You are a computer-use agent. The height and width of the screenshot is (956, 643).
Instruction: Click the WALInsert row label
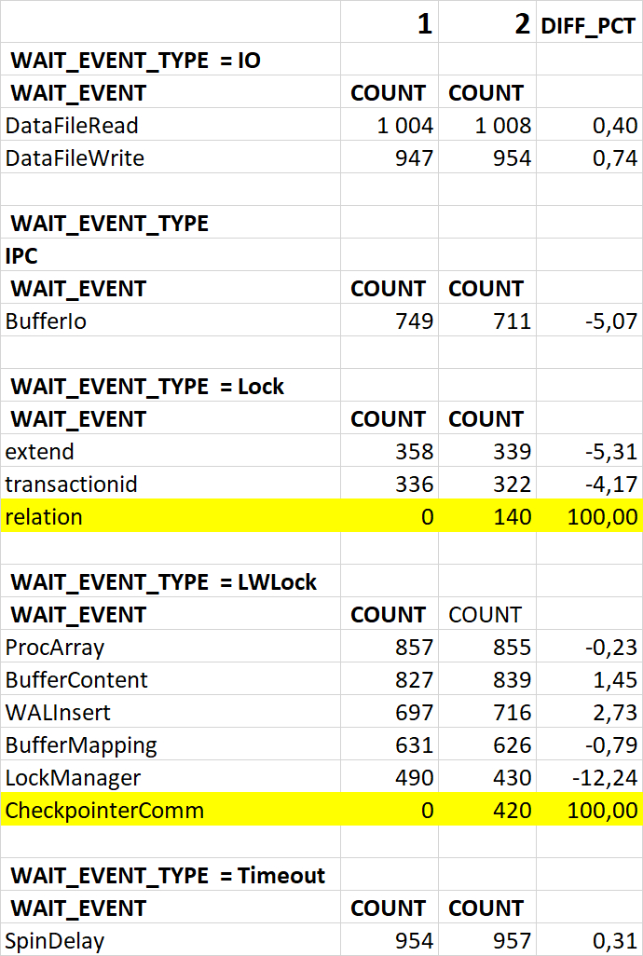(58, 713)
